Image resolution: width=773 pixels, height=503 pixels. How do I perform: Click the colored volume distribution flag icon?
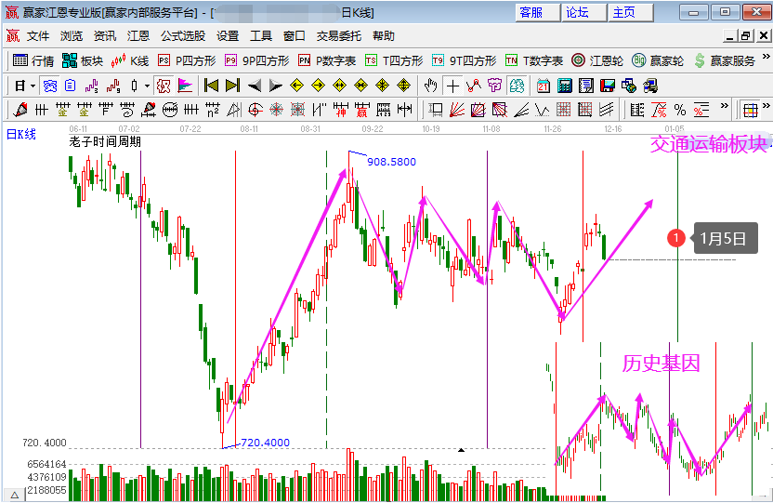[x=185, y=86]
